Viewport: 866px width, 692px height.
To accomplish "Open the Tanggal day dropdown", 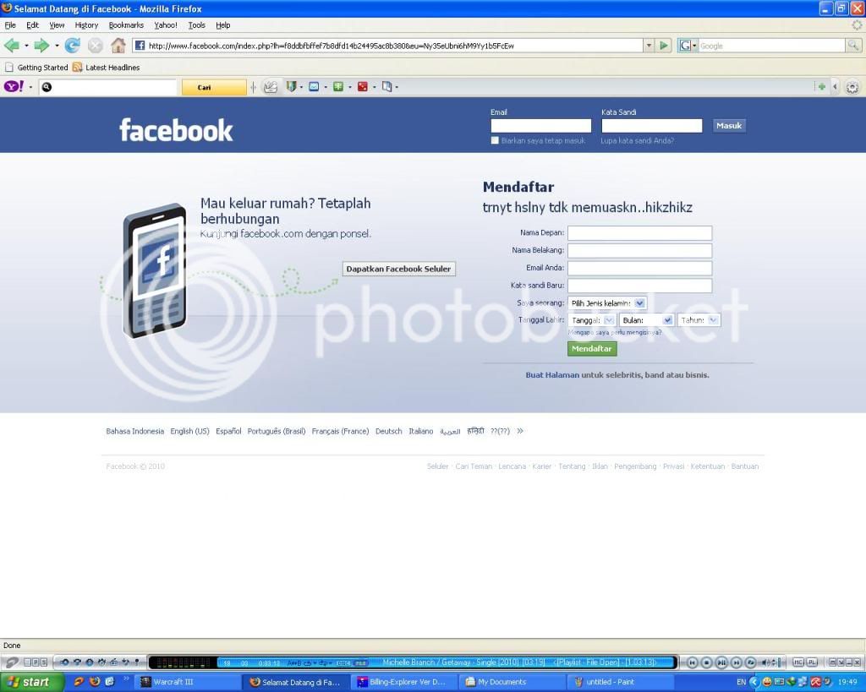I will point(592,320).
